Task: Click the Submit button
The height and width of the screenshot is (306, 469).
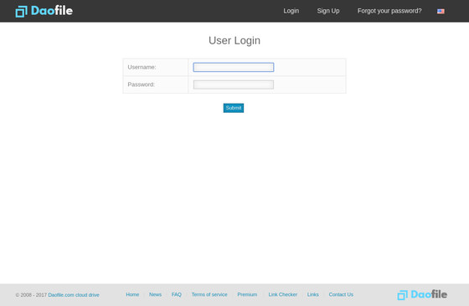Action: (x=234, y=108)
